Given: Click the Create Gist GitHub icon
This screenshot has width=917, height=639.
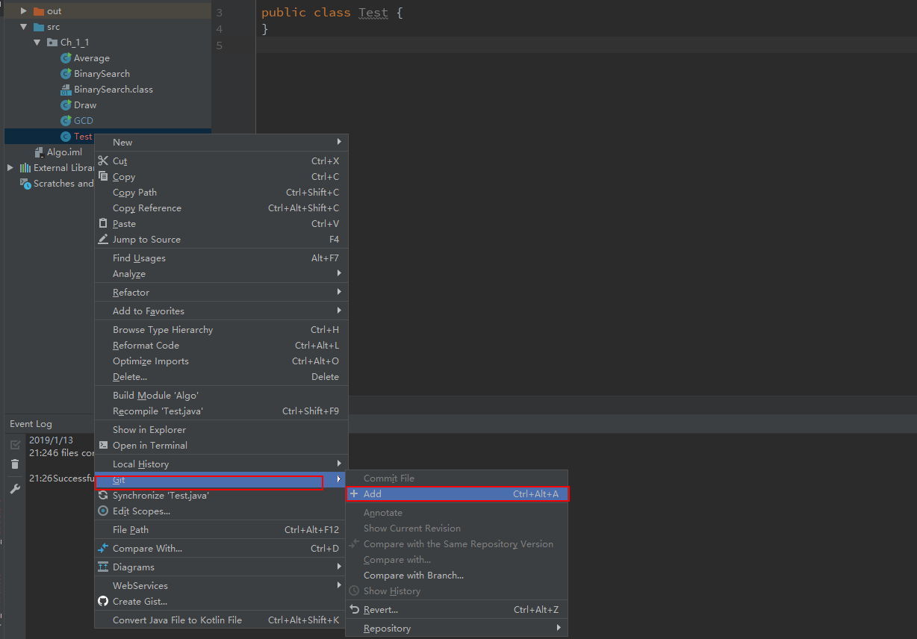Looking at the screenshot, I should coord(103,602).
